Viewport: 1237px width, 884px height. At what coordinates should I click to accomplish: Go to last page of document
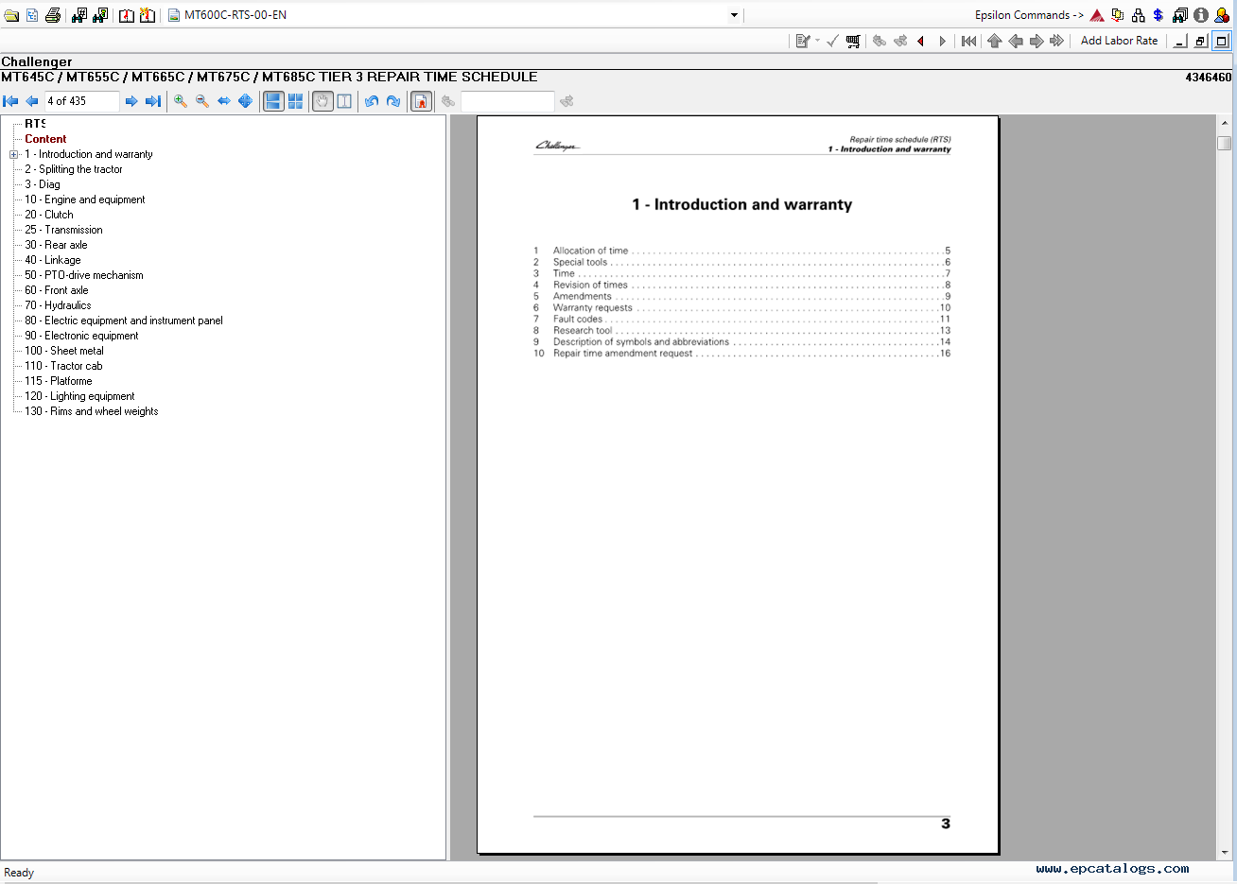coord(152,101)
